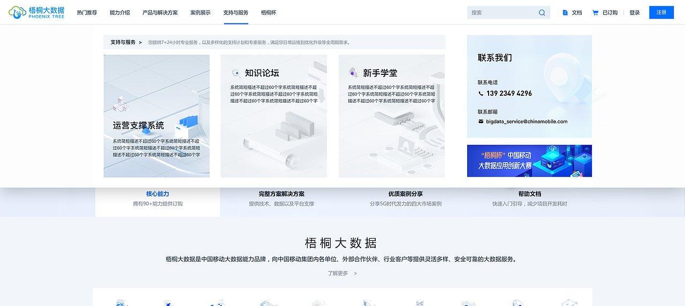Click the 联系电话 label
This screenshot has width=685, height=306.
488,82
